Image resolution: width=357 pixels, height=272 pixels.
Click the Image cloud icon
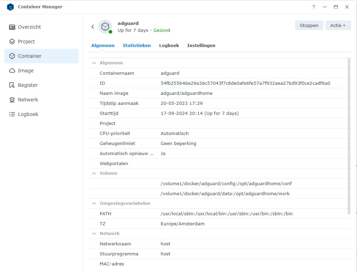12,71
